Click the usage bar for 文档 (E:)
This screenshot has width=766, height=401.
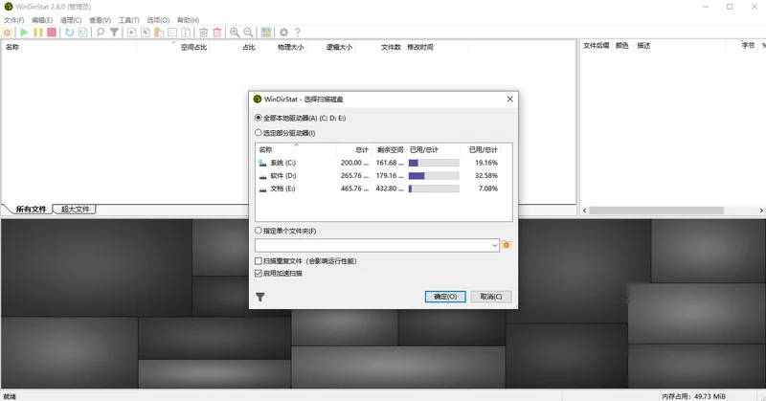(x=434, y=189)
